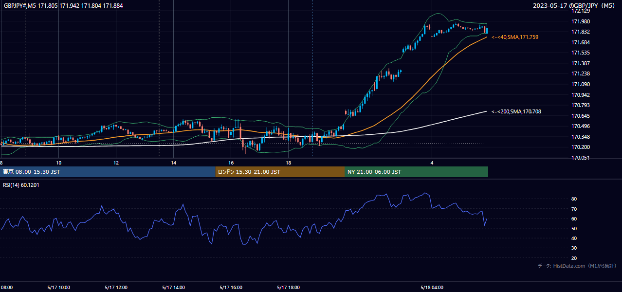Click the Tokyo 08:00-15:30 JST session bar
The image size is (622, 292).
click(108, 172)
